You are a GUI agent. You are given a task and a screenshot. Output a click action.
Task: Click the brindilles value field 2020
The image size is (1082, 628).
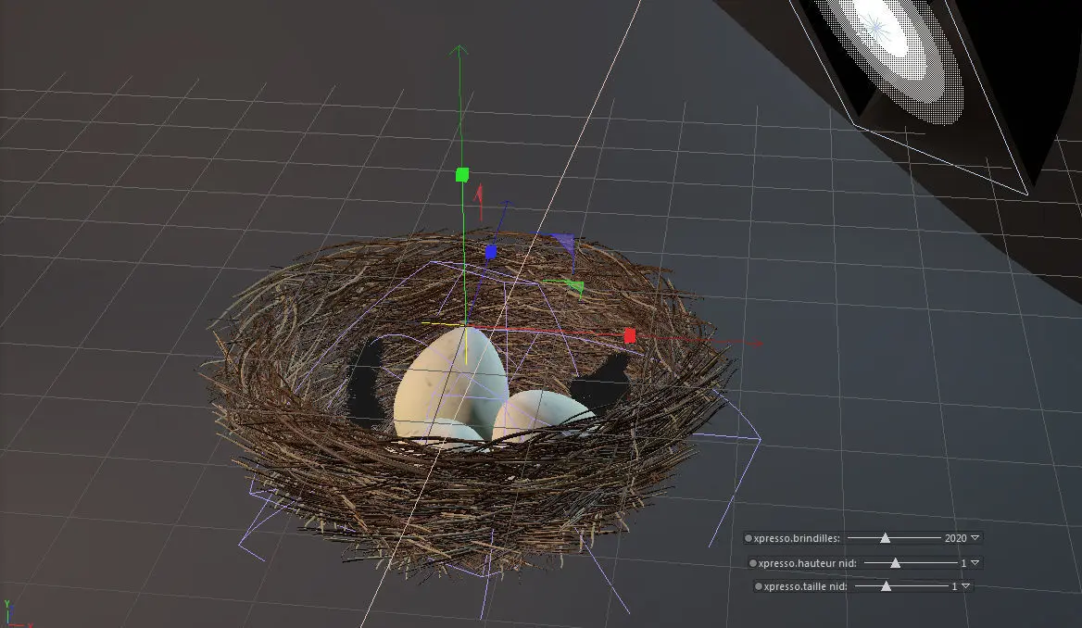956,538
